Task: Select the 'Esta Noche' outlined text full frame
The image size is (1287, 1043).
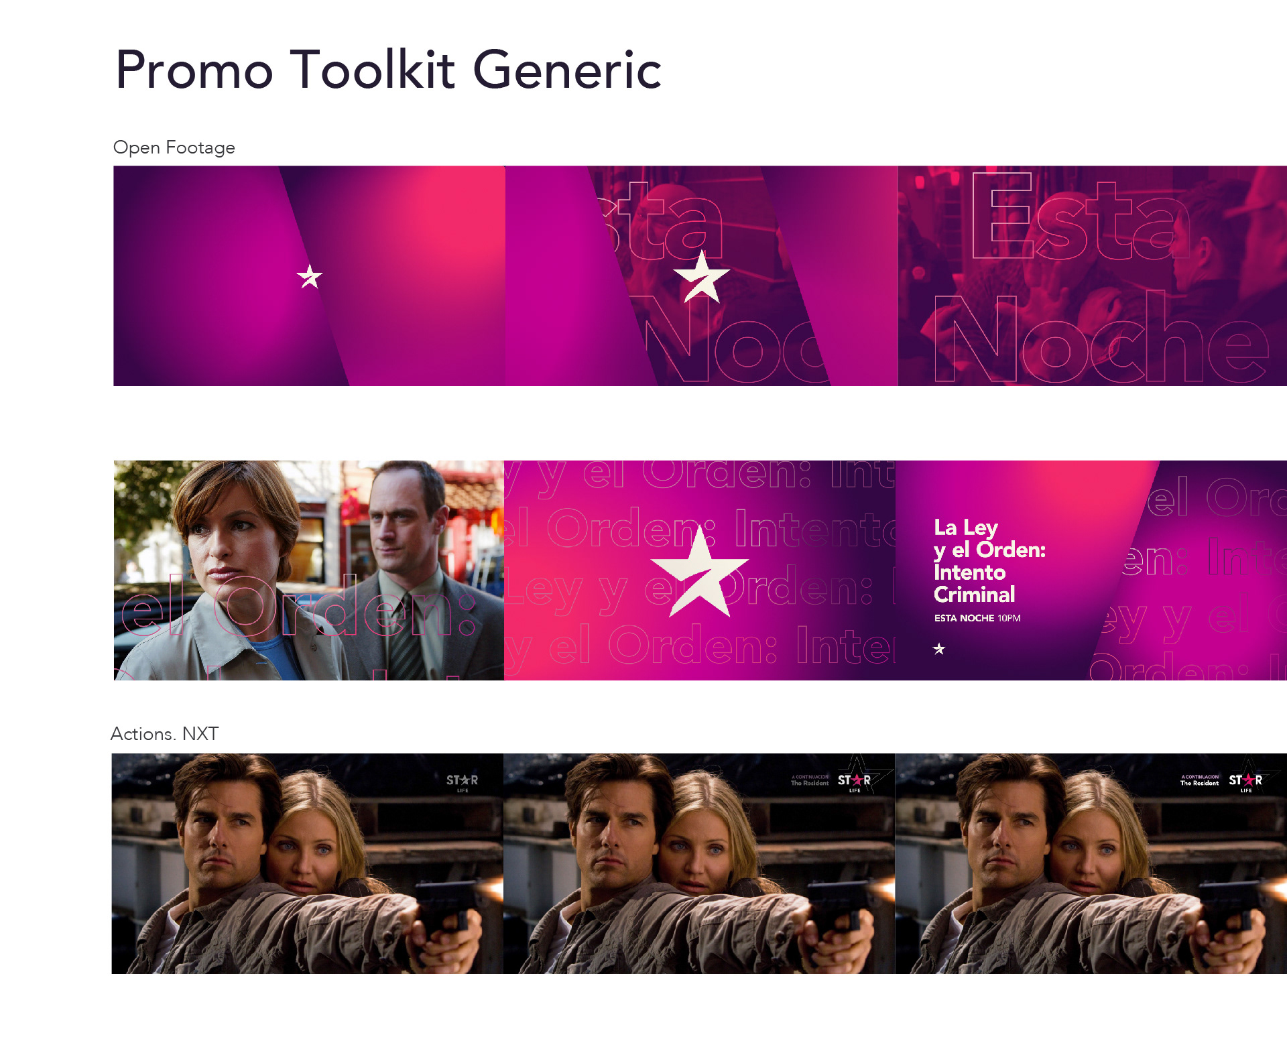Action: pos(1092,276)
